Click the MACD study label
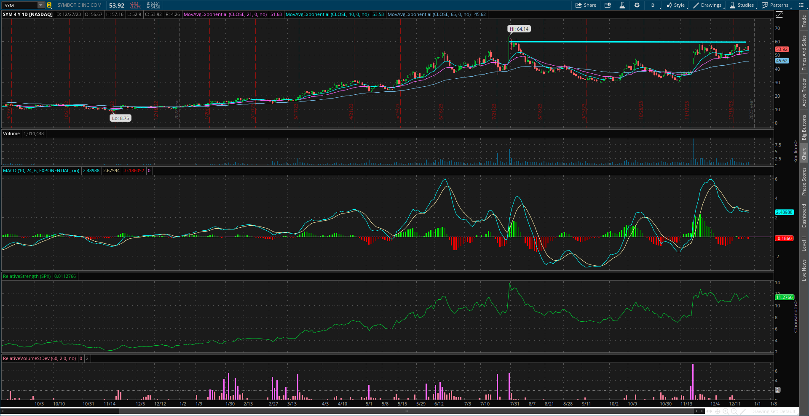Screen dimensions: 809x416 tap(41, 171)
